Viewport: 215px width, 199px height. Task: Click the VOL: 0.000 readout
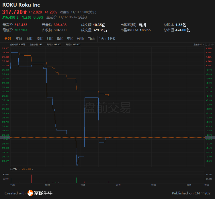click(x=26, y=169)
